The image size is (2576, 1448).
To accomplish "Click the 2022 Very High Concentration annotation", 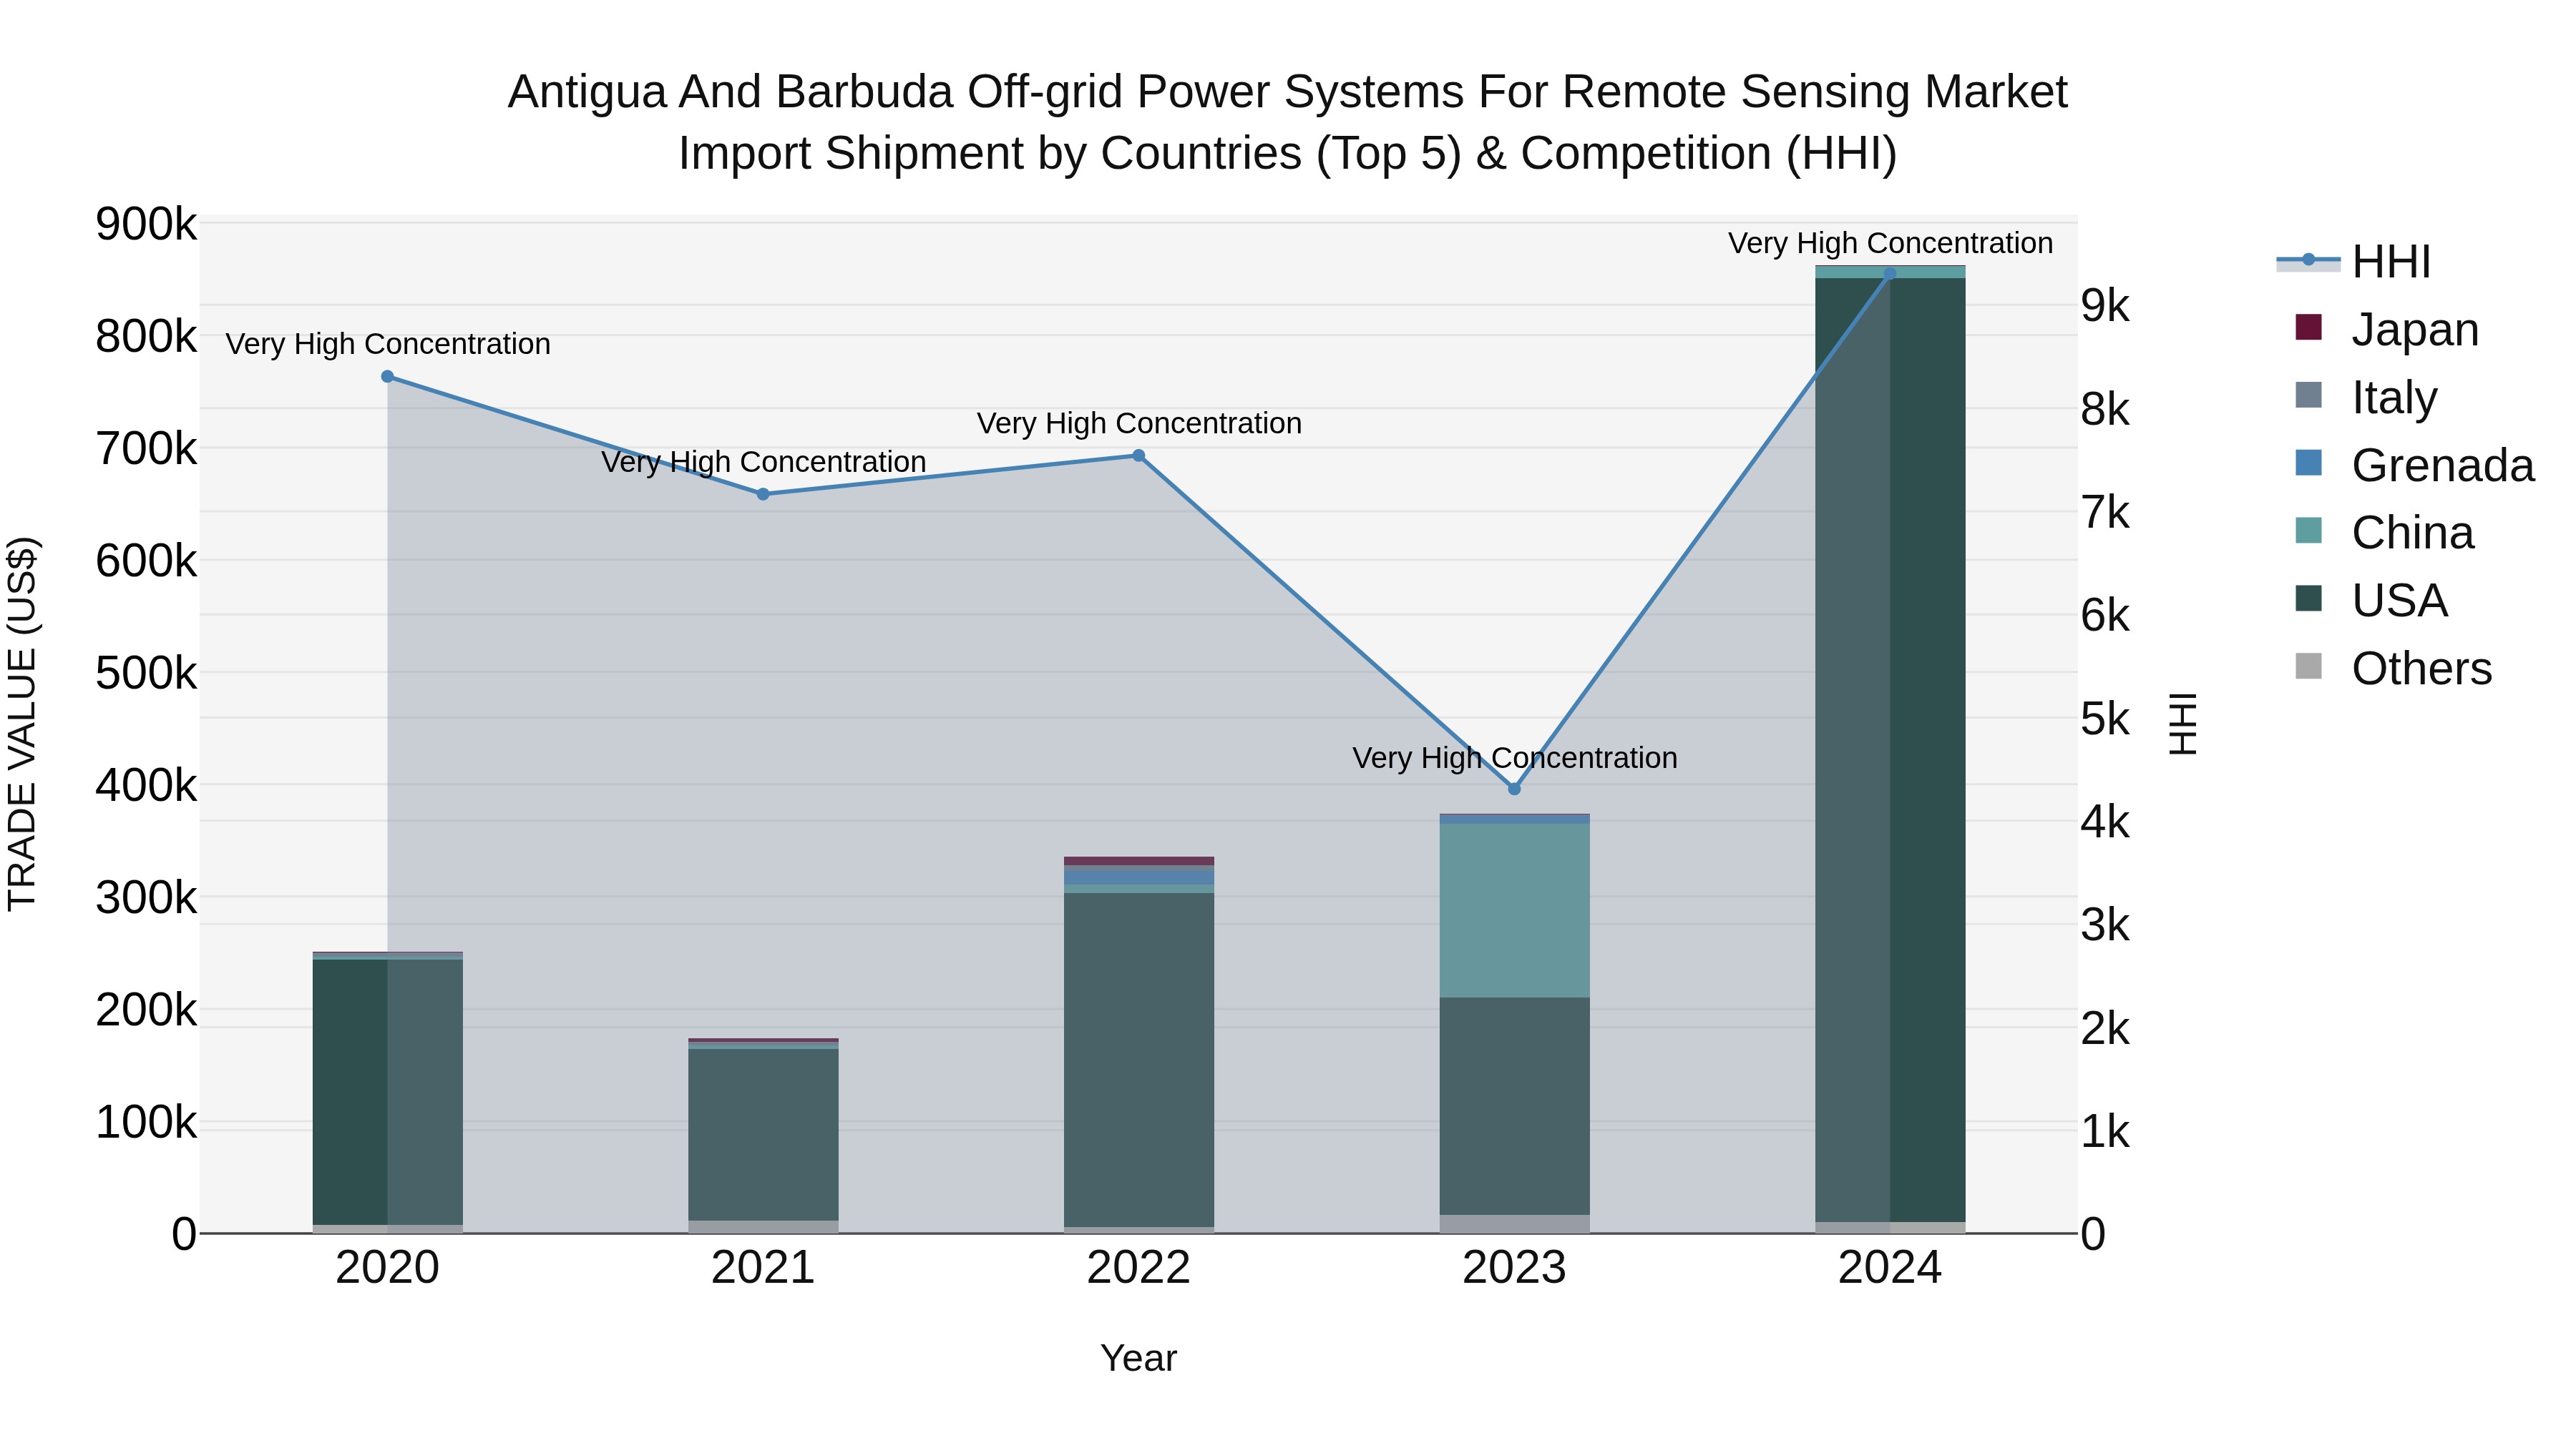I will coord(1138,423).
